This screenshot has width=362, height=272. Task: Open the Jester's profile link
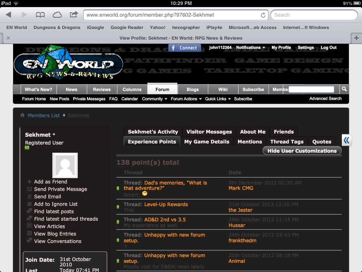[x=240, y=210]
